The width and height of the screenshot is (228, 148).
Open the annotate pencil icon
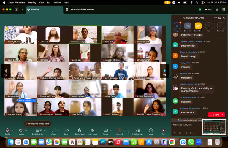(217, 9)
